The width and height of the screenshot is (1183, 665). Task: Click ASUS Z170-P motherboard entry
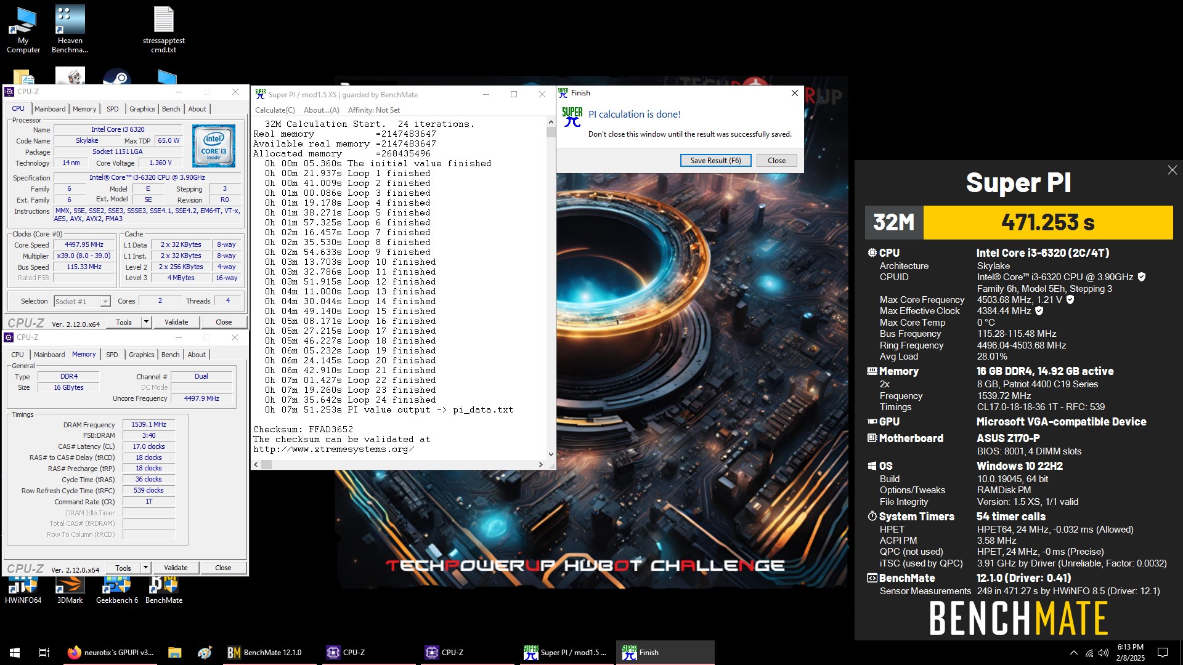(1008, 438)
